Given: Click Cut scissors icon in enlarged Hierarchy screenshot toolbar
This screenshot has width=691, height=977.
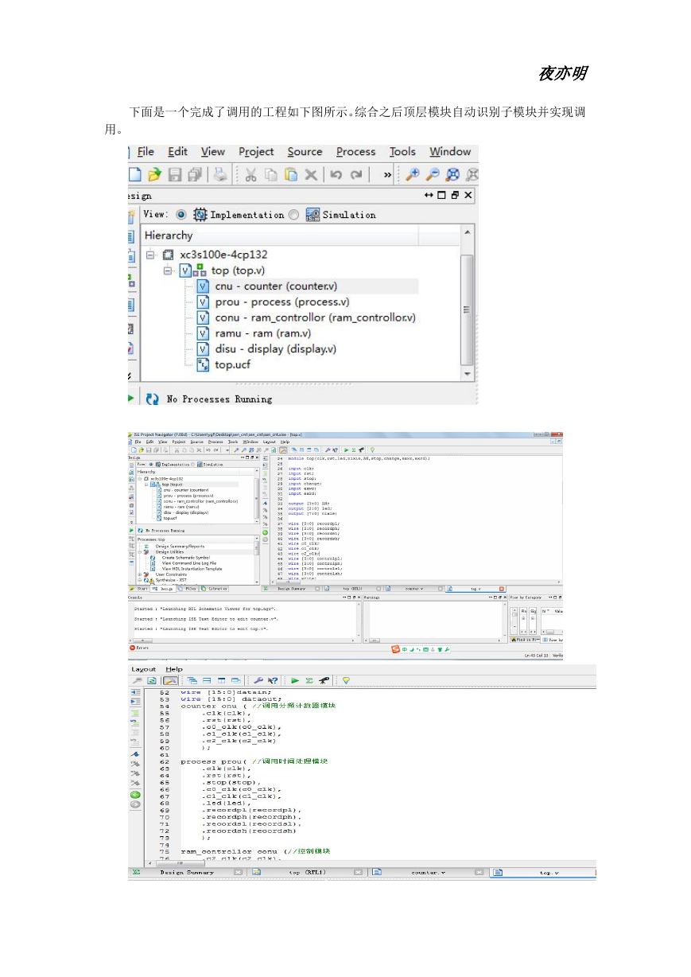Looking at the screenshot, I should [250, 175].
